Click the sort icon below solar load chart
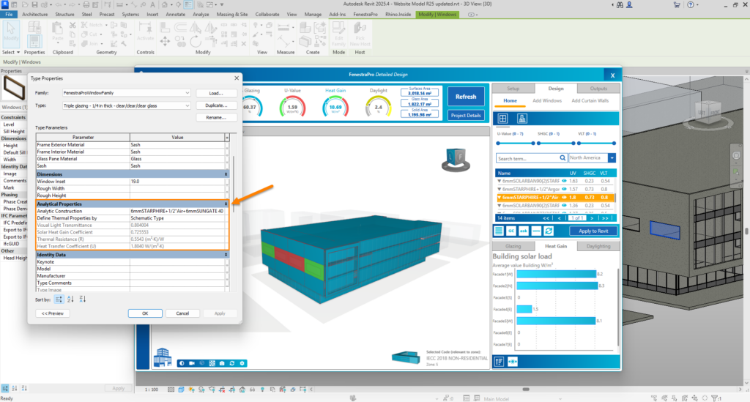This screenshot has height=402, width=750. point(499,362)
